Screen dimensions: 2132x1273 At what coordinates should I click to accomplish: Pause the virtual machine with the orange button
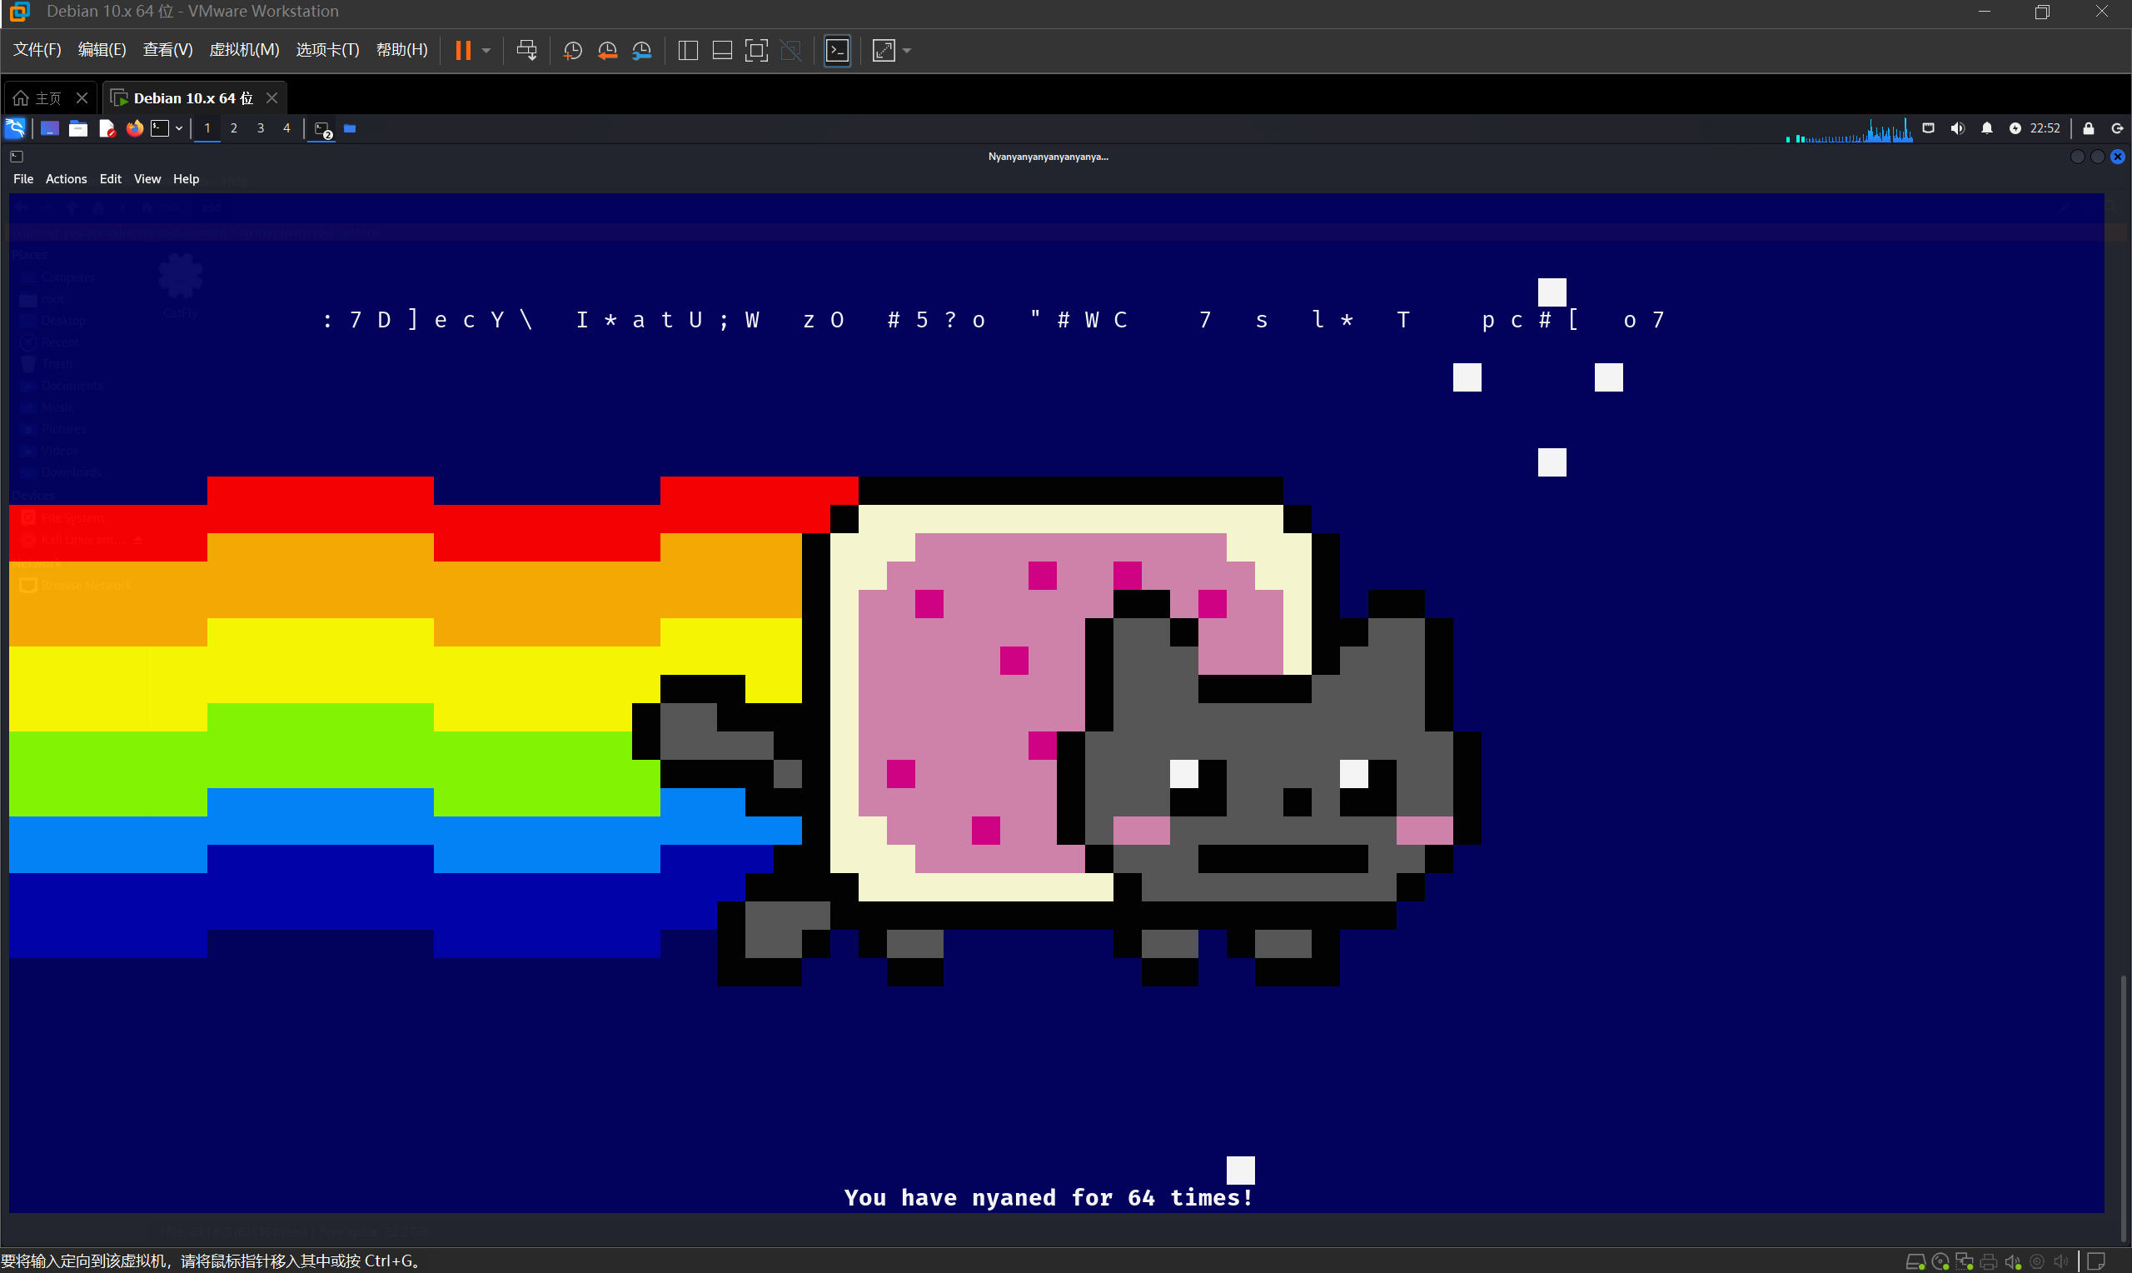tap(463, 51)
